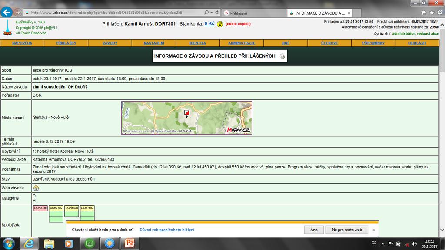Viewport: 445px width, 250px height.
Task: Close the INFORMACE O ZÁVODU tab
Action: click(x=349, y=13)
